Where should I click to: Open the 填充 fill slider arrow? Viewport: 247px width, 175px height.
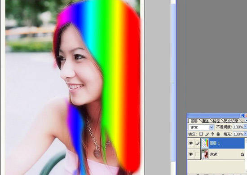point(245,134)
